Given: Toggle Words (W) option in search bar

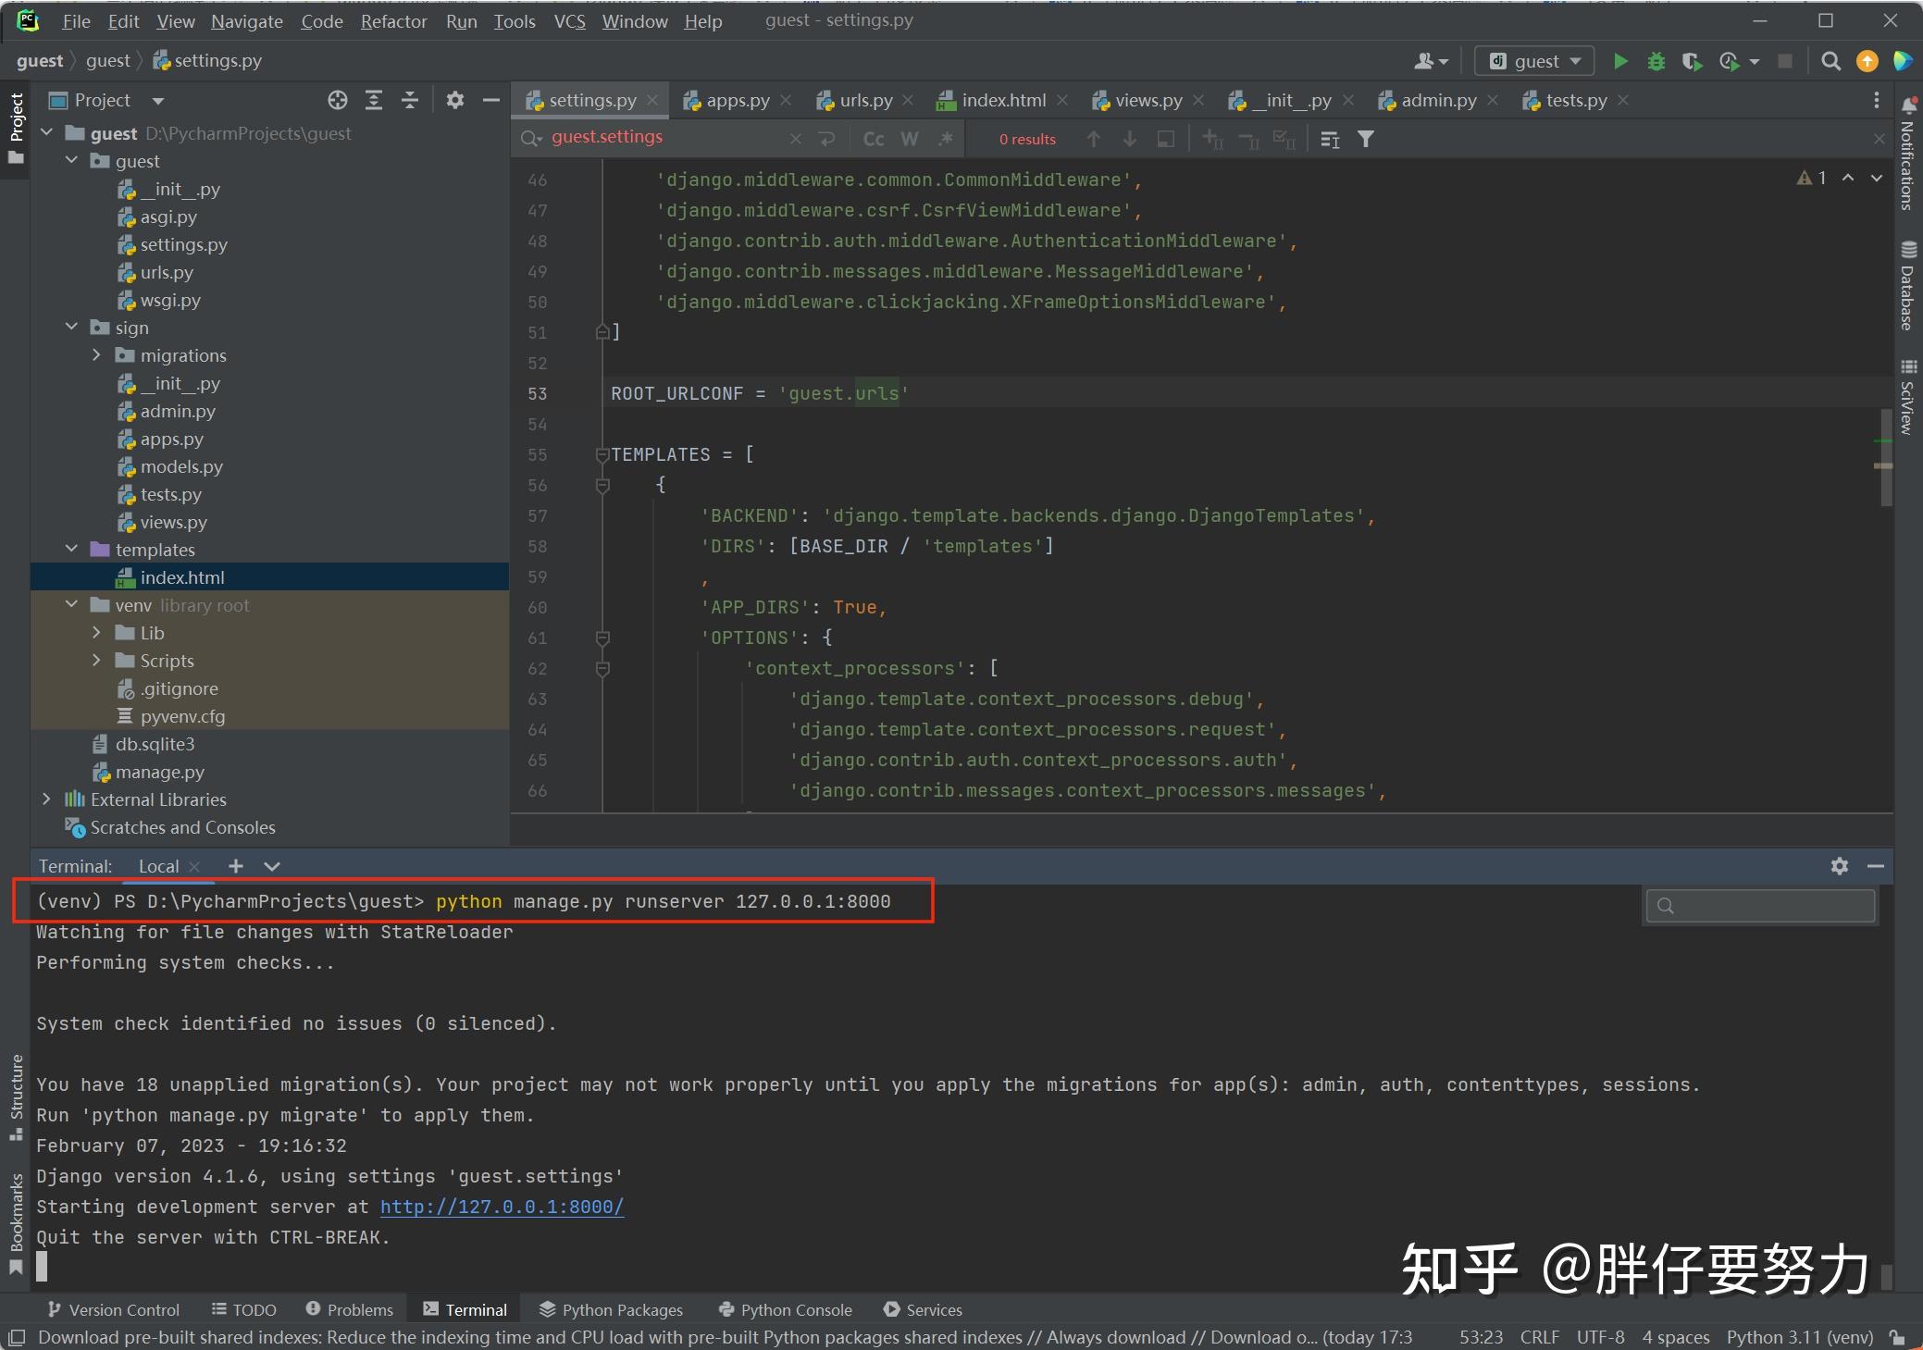Looking at the screenshot, I should pyautogui.click(x=910, y=139).
